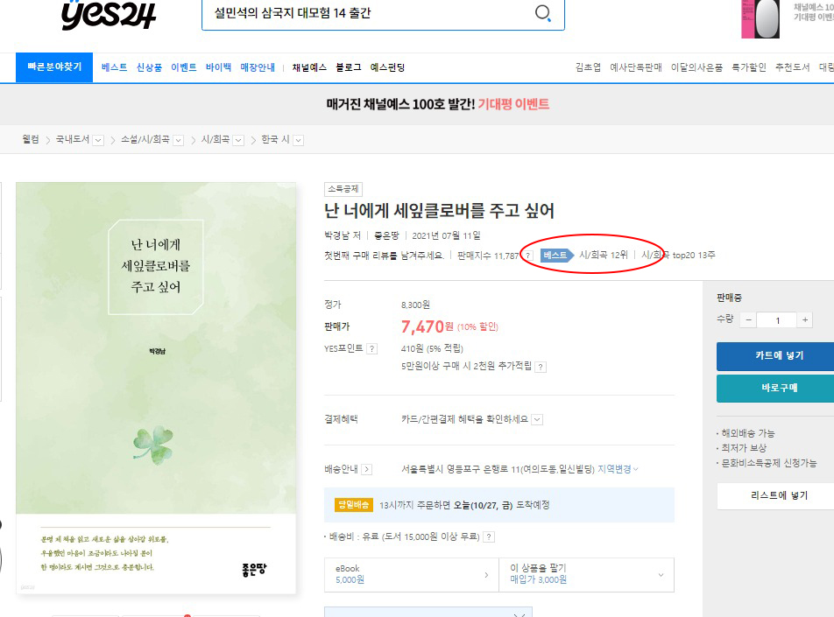Click the 최저가 보상 text
The width and height of the screenshot is (834, 617).
[744, 448]
